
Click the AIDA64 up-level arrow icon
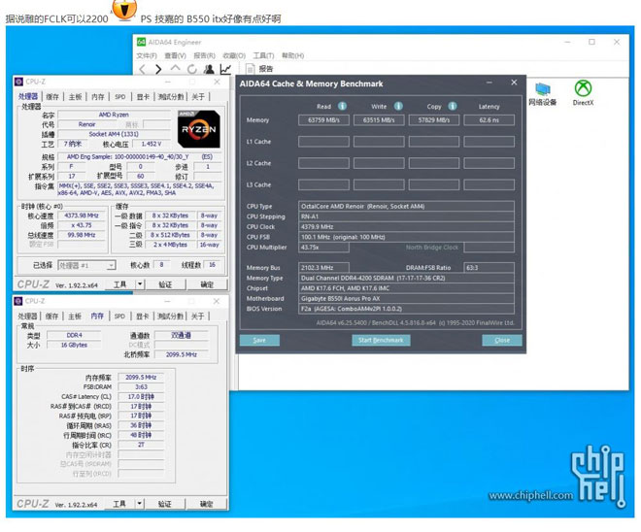[x=175, y=68]
